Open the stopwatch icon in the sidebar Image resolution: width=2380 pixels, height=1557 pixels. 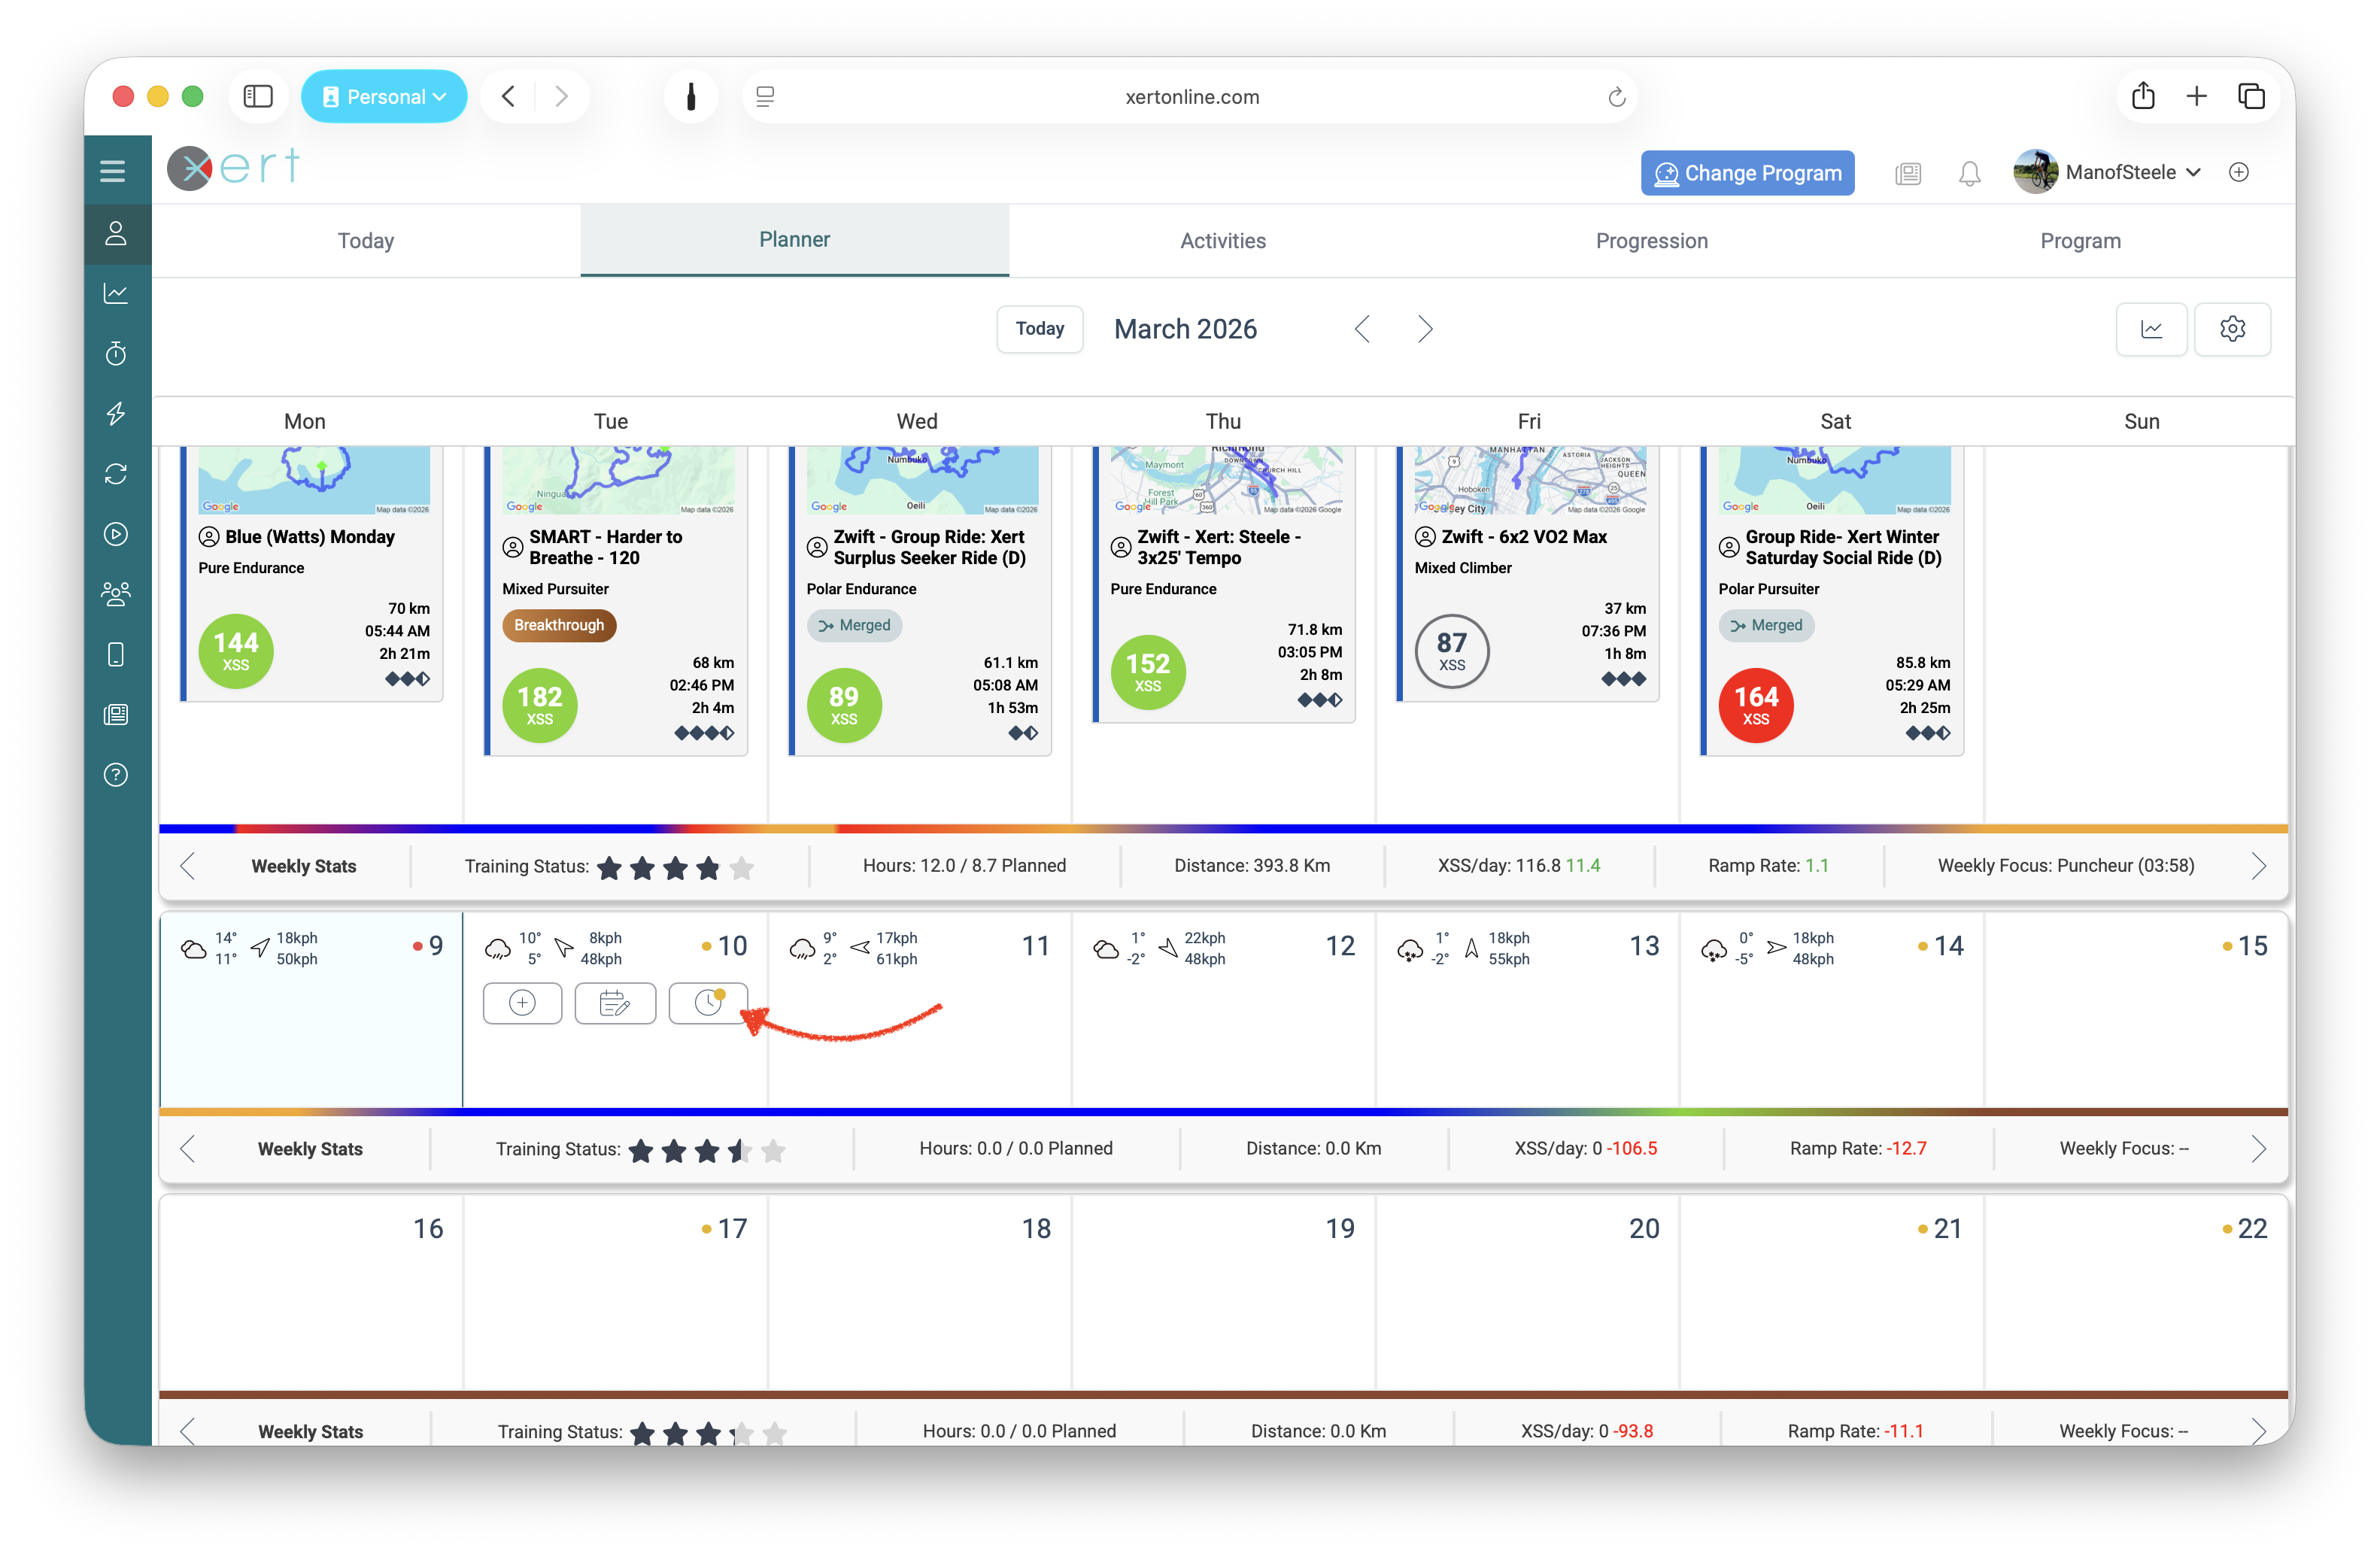tap(116, 353)
